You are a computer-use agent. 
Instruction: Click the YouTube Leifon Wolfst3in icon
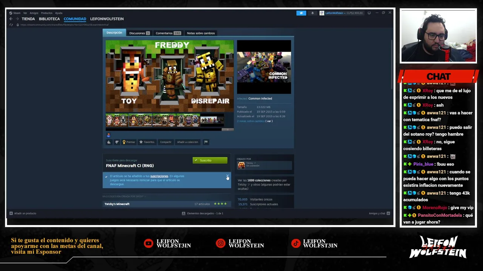coord(148,244)
